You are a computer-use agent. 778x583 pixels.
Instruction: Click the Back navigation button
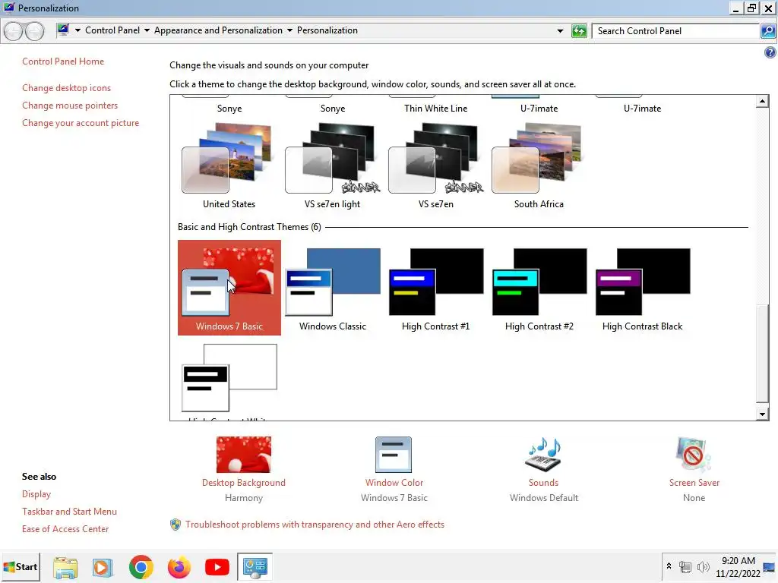(x=14, y=31)
